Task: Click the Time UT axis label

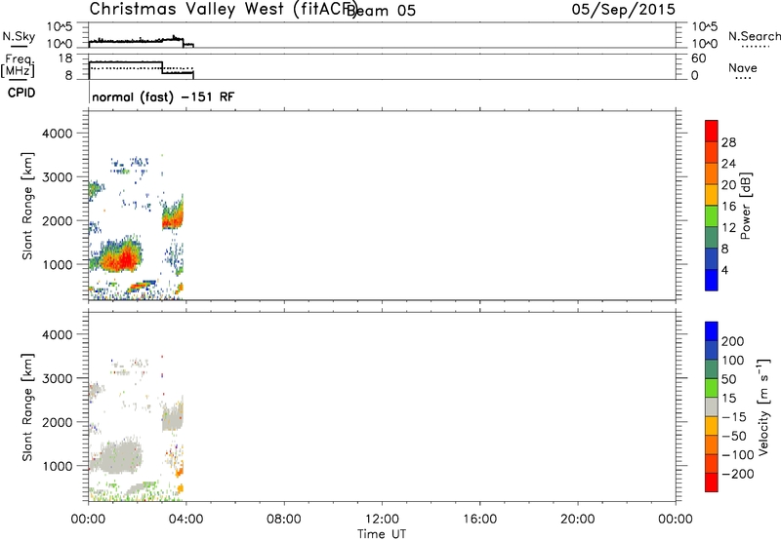Action: (382, 533)
